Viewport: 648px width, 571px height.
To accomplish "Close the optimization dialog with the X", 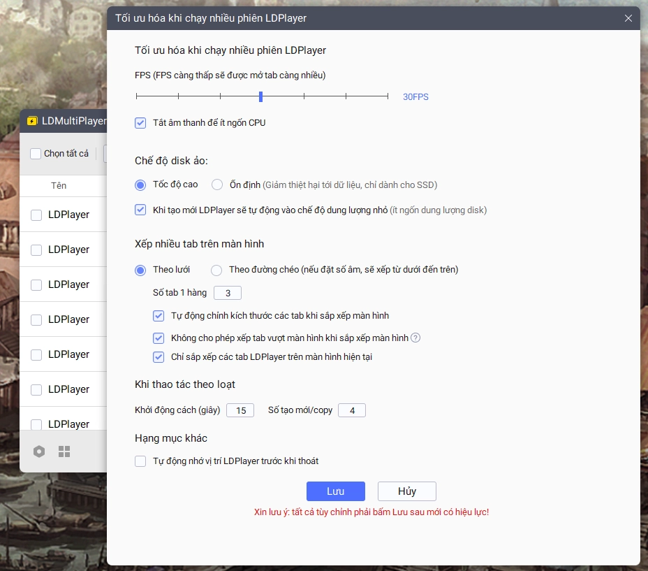I will [x=628, y=18].
